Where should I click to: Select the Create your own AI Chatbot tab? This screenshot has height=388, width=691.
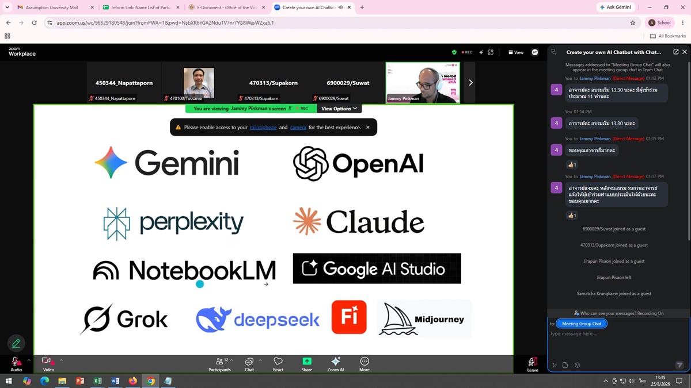pyautogui.click(x=313, y=7)
